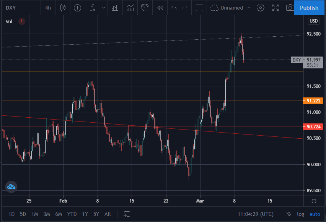Toggle log scale mode
This screenshot has width=326, height=222.
click(x=300, y=214)
